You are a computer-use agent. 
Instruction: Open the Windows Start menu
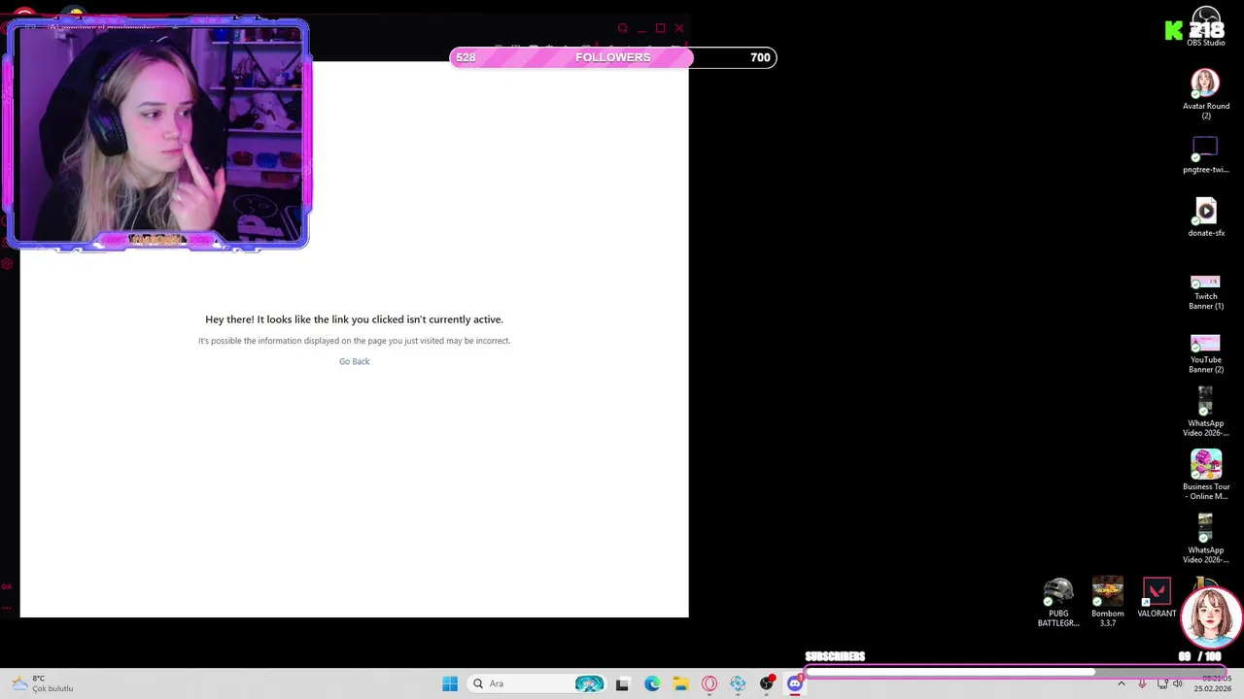[x=450, y=683]
